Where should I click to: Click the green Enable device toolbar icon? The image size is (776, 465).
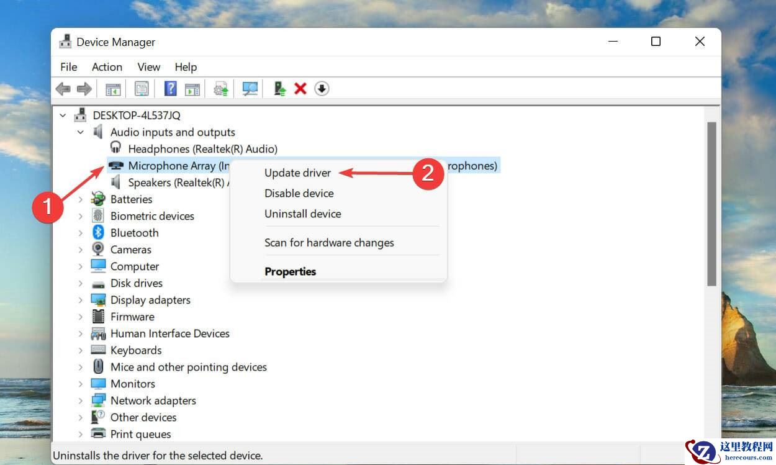(280, 89)
